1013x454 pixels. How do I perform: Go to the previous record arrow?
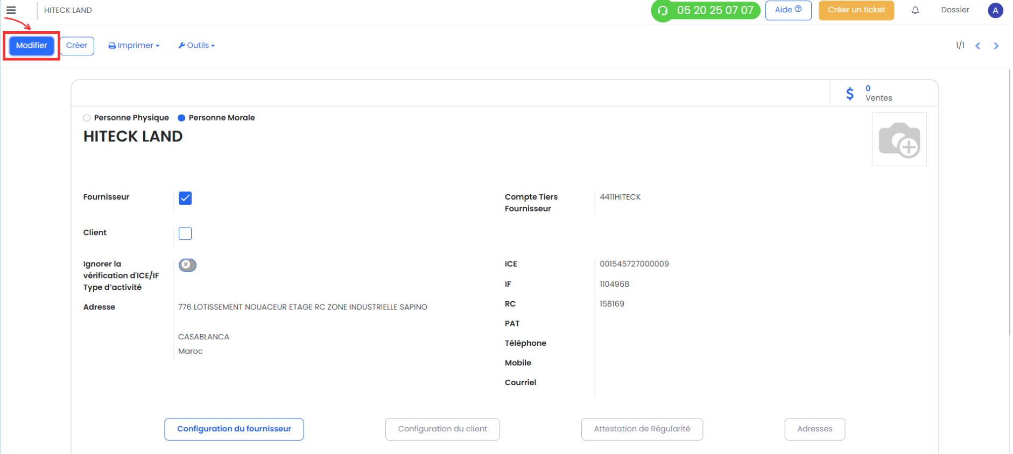click(978, 46)
